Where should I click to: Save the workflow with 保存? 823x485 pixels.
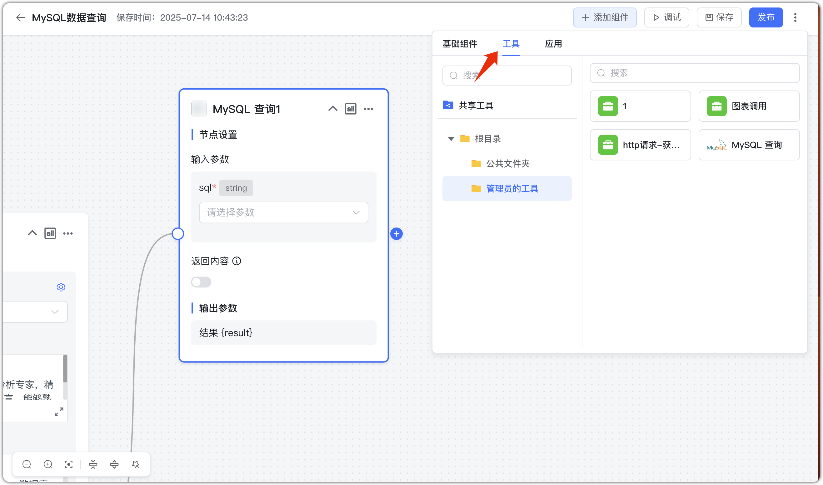point(719,17)
